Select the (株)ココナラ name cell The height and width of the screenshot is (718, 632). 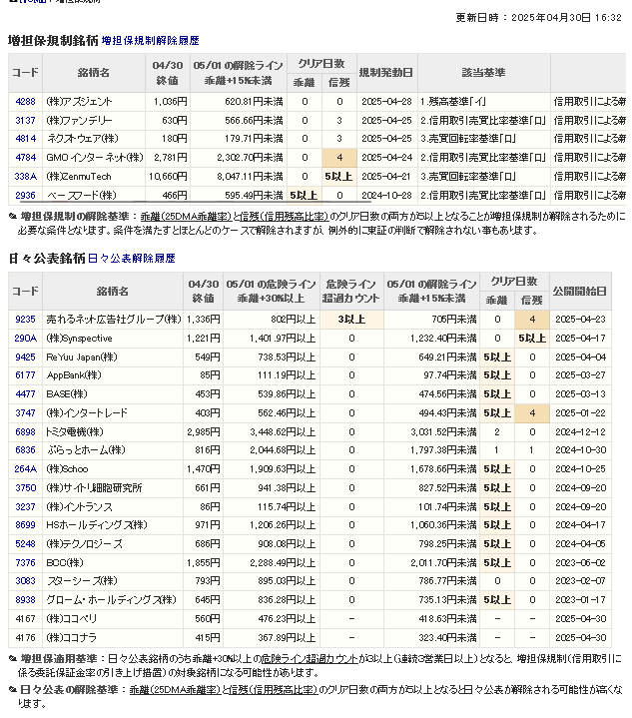[113, 638]
